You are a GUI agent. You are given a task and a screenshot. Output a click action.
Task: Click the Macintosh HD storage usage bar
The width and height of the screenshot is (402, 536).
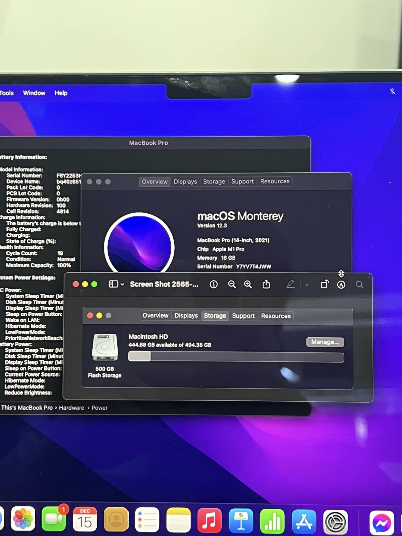pyautogui.click(x=236, y=357)
